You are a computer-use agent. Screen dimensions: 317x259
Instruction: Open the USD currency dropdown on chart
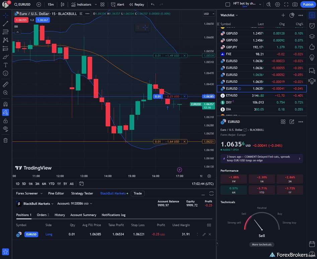[x=209, y=14]
